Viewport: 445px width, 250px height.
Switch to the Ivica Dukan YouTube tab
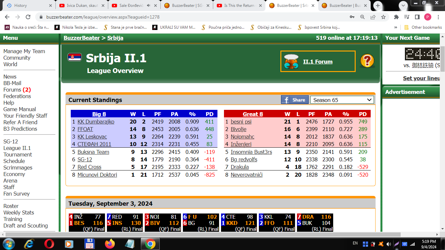click(82, 6)
